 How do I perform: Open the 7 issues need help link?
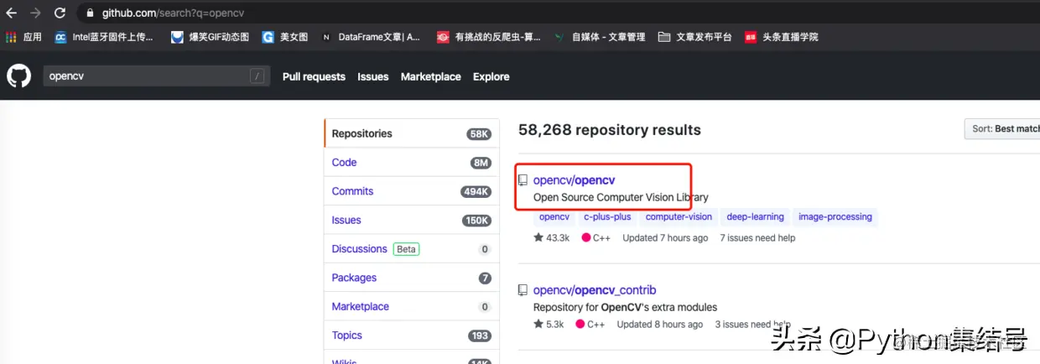pyautogui.click(x=757, y=238)
